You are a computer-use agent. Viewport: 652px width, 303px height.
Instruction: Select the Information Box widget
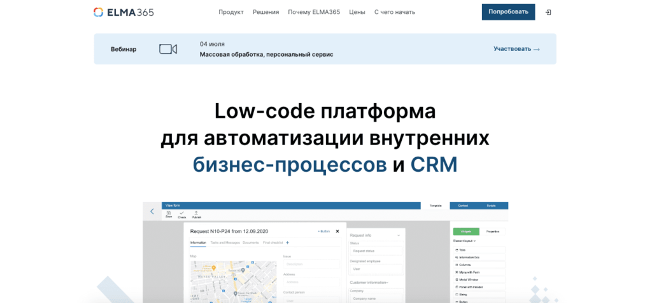479,257
